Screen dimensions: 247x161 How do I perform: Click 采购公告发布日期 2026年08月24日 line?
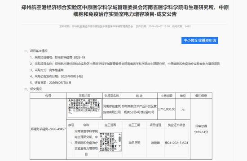click(x=57, y=76)
